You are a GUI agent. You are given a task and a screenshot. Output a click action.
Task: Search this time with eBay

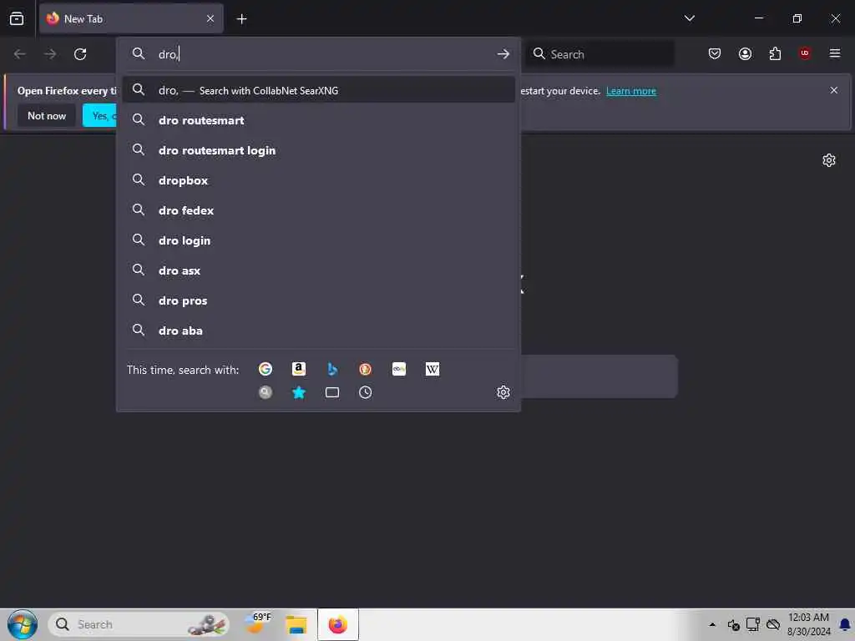click(x=398, y=369)
